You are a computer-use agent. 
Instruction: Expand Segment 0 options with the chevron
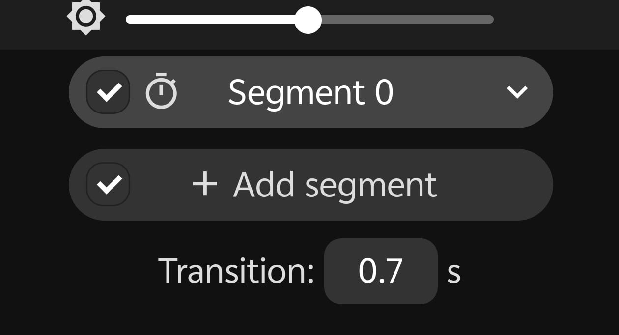(x=517, y=91)
